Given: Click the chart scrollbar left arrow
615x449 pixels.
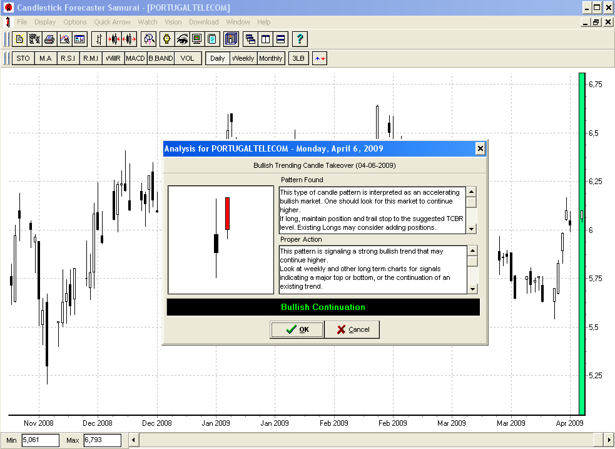Looking at the screenshot, I should coord(134,440).
